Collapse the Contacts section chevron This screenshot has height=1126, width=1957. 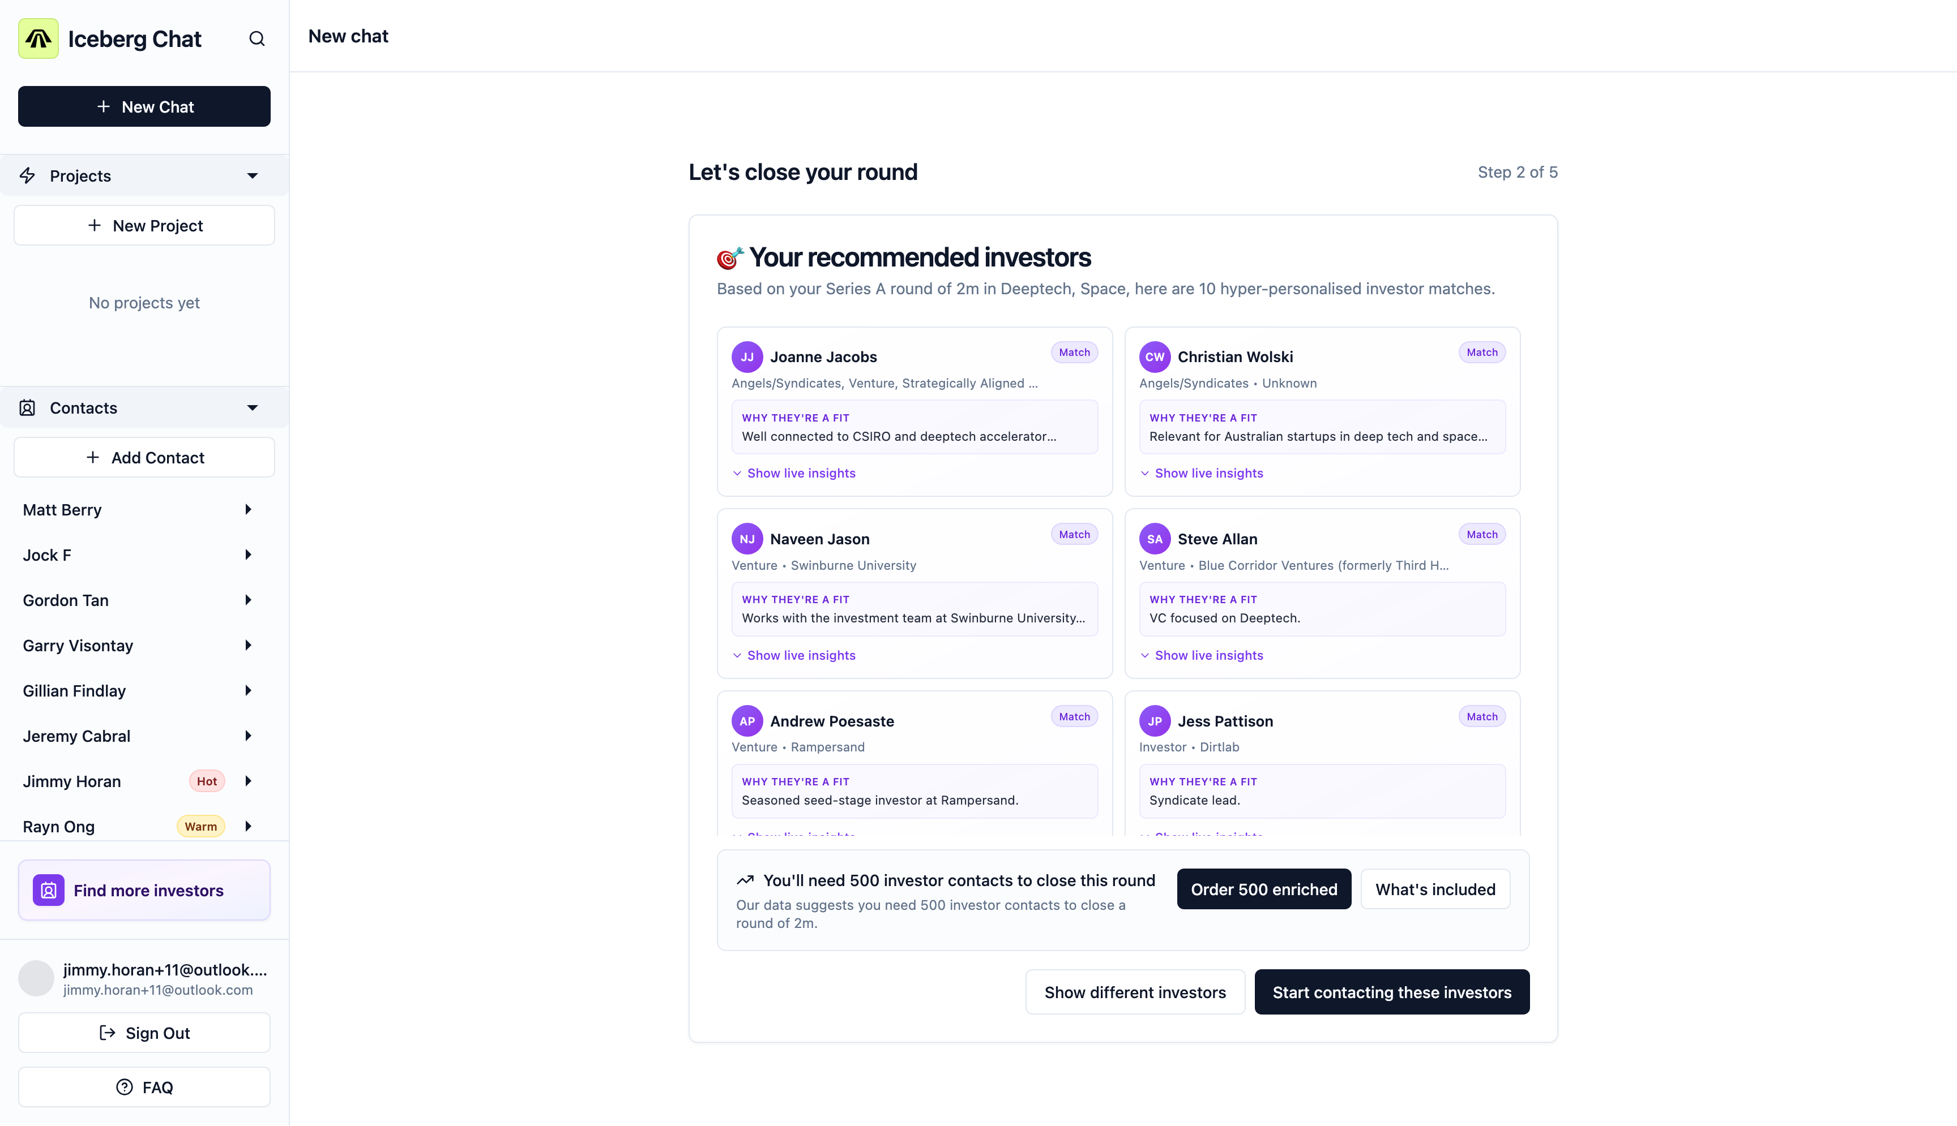click(x=252, y=407)
